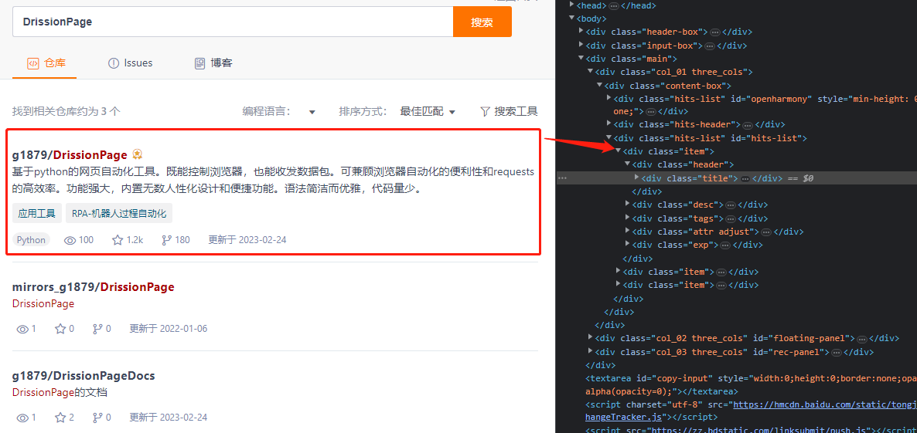
Task: Expand the head element in DevTools
Action: [572, 5]
